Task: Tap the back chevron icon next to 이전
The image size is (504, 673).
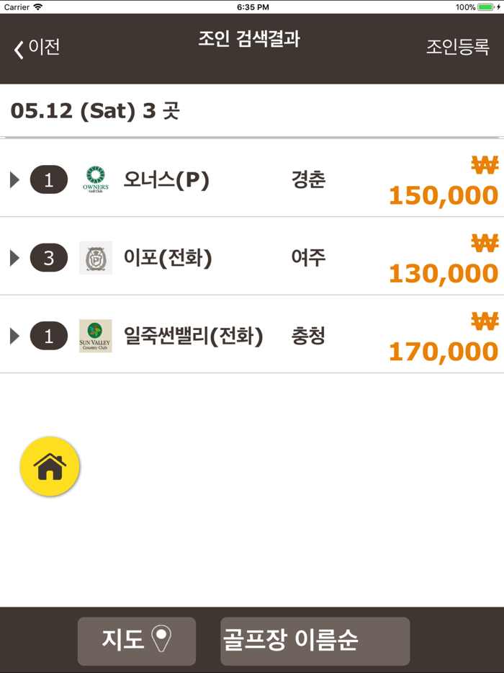Action: click(19, 48)
